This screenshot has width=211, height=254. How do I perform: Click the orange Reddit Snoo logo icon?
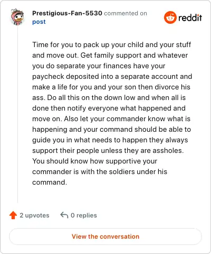click(x=170, y=17)
